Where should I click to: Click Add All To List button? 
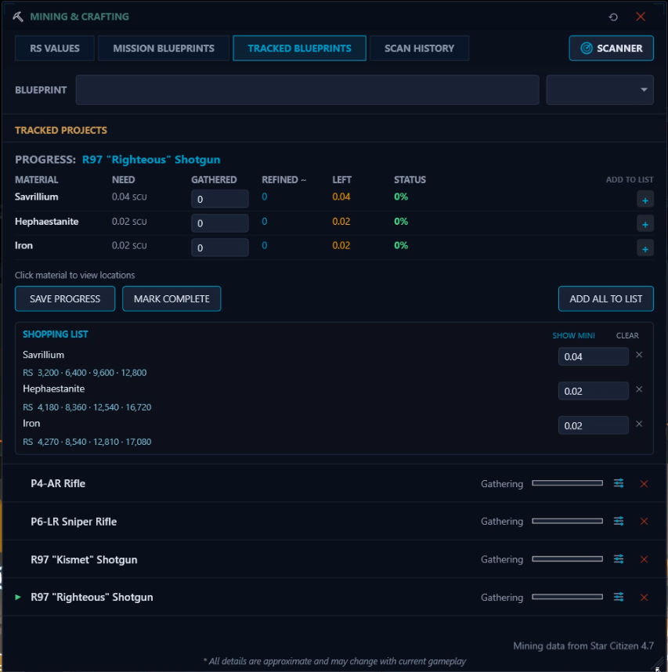(x=606, y=298)
